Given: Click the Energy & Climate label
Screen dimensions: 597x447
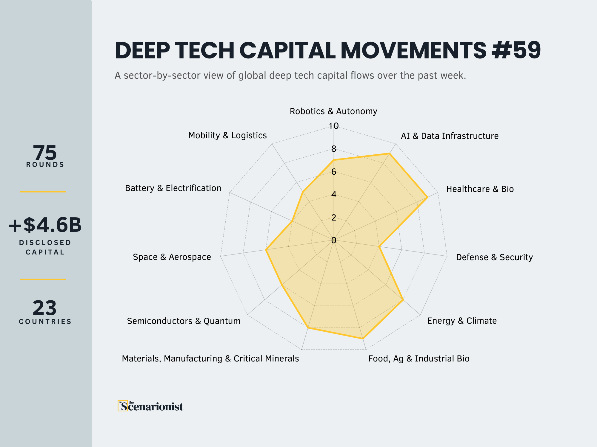Looking at the screenshot, I should pyautogui.click(x=462, y=321).
